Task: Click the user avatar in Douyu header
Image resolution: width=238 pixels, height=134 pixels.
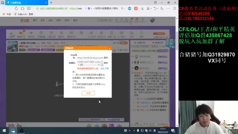Action: point(152,20)
